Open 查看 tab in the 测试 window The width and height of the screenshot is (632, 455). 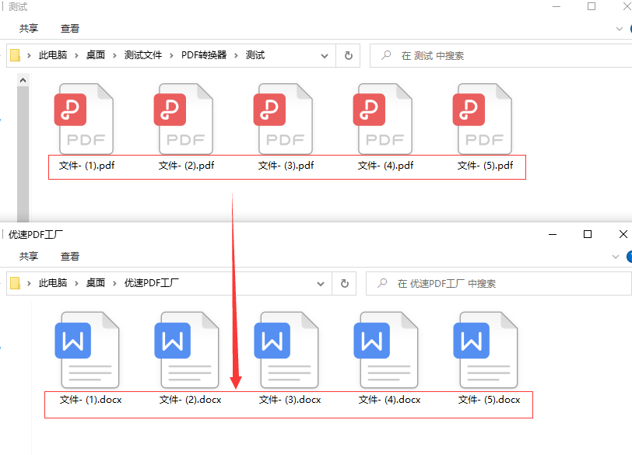(x=70, y=29)
